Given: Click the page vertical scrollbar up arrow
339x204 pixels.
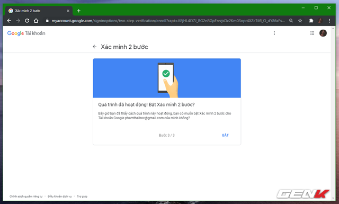Looking at the screenshot, I should click(x=333, y=29).
